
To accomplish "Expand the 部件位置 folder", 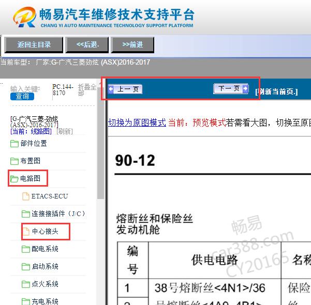I will 34,144.
